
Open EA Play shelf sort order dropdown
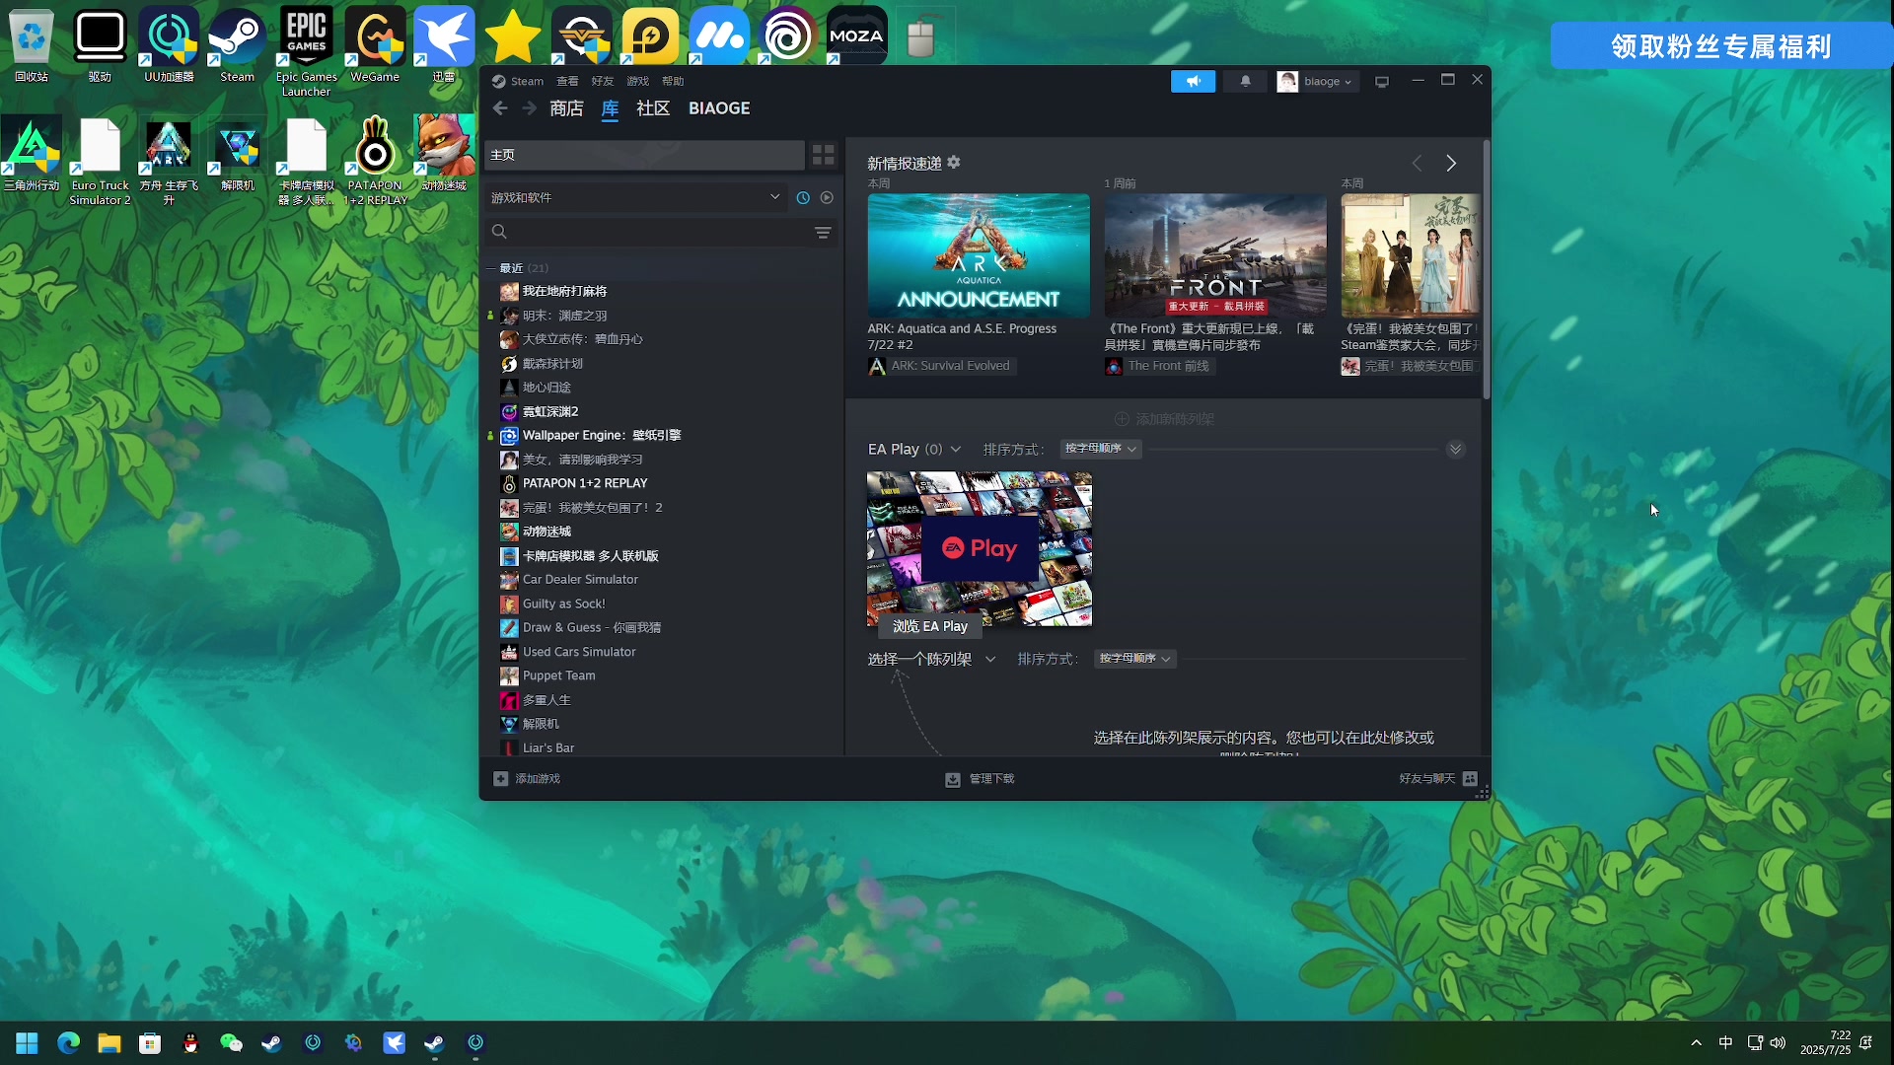[x=1101, y=449]
